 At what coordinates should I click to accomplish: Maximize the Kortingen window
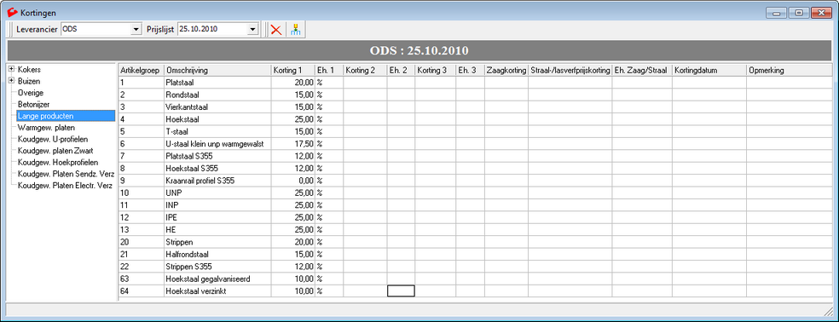[799, 12]
